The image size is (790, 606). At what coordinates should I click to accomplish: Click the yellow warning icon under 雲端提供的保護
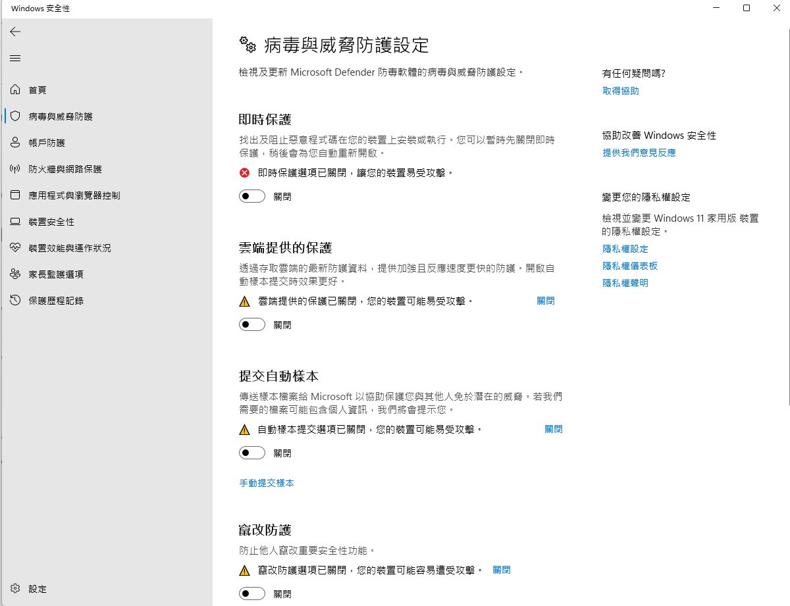(x=244, y=301)
